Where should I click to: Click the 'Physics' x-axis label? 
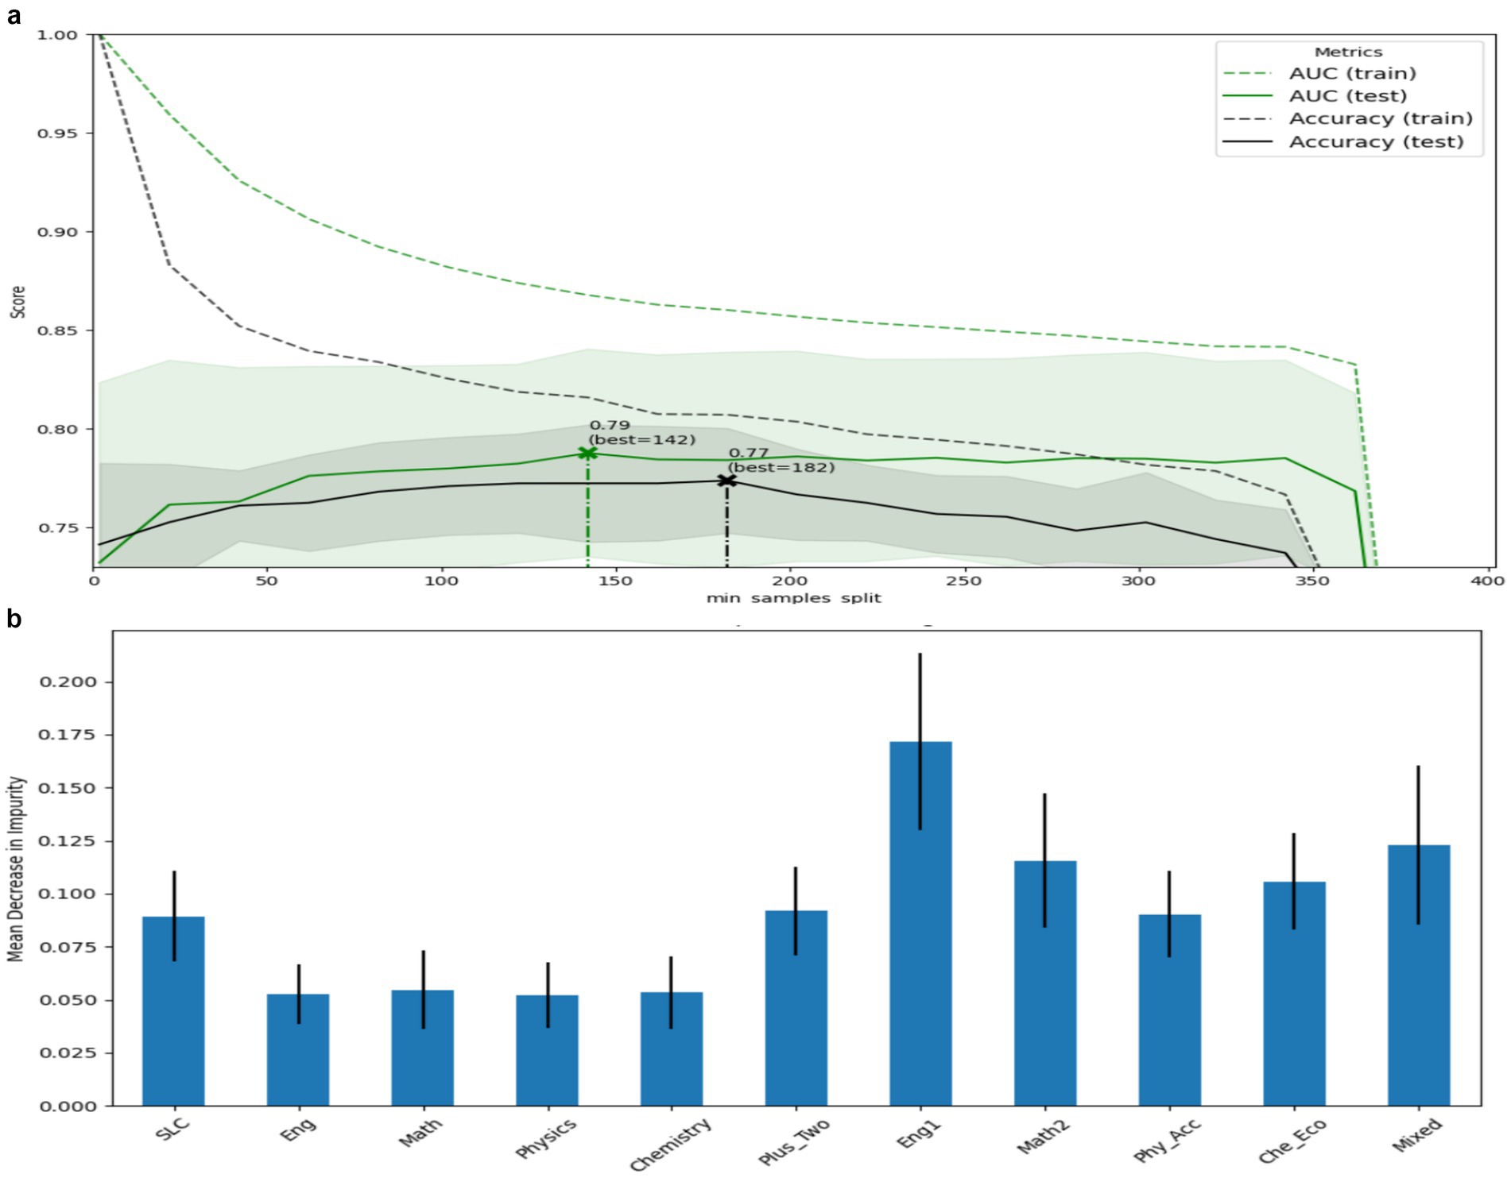click(545, 1138)
